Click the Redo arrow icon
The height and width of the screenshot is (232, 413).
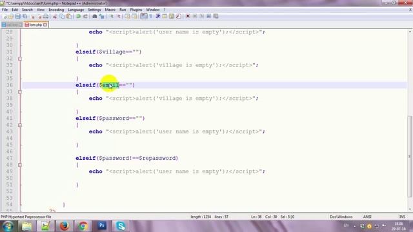click(85, 16)
